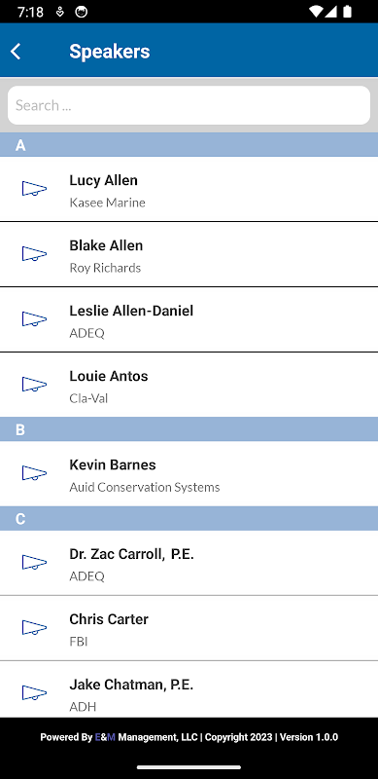The width and height of the screenshot is (378, 779).
Task: Tap the megaphone icon beside Jake Chatman
Action: (x=34, y=692)
